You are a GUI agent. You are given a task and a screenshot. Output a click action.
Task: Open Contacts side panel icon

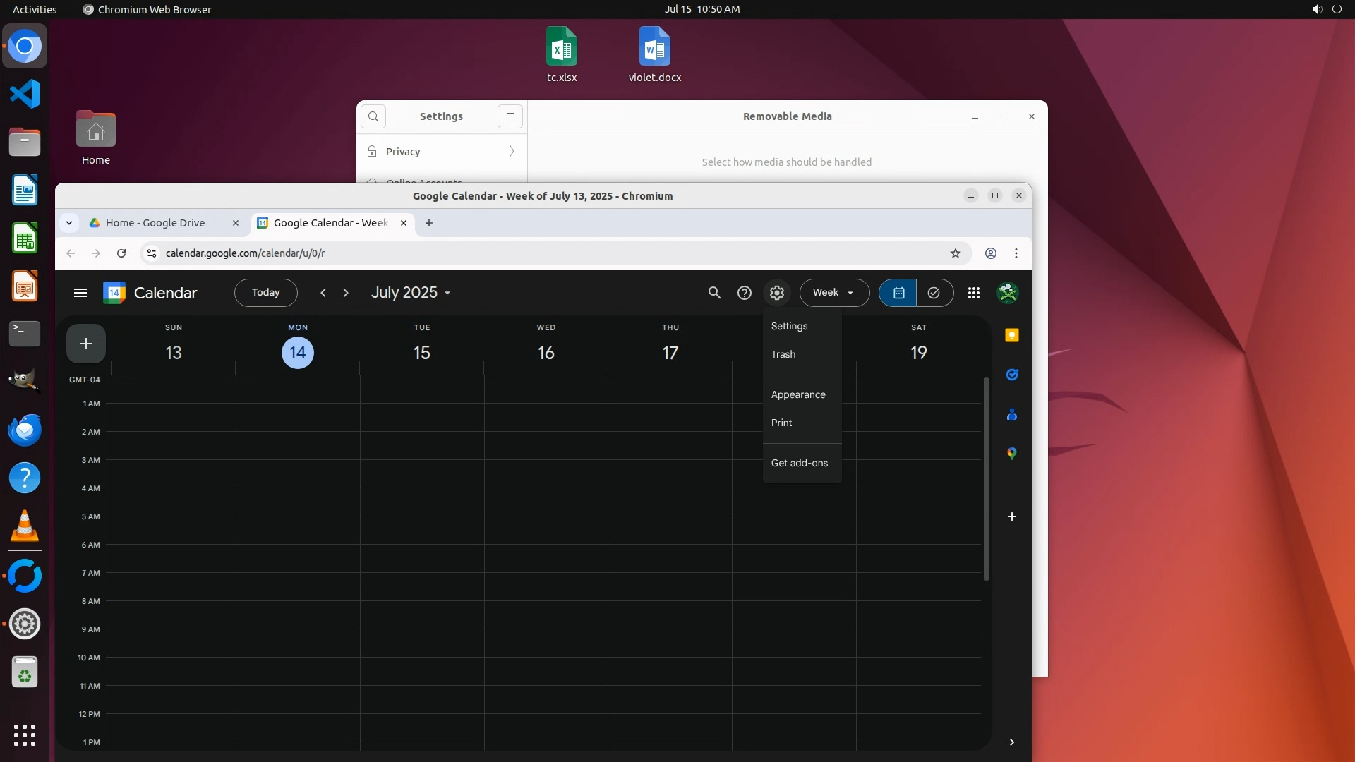(1012, 414)
